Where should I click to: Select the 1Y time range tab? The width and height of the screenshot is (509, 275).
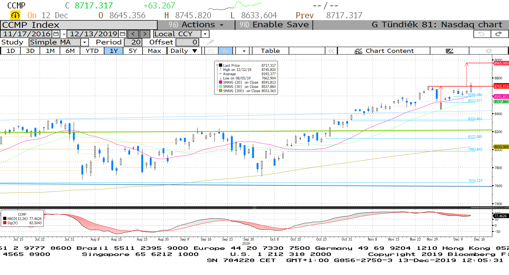(114, 51)
